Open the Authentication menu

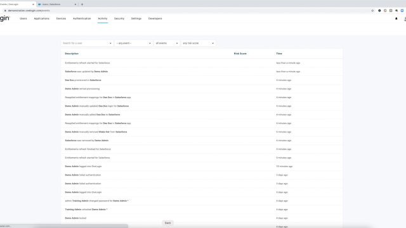(82, 18)
